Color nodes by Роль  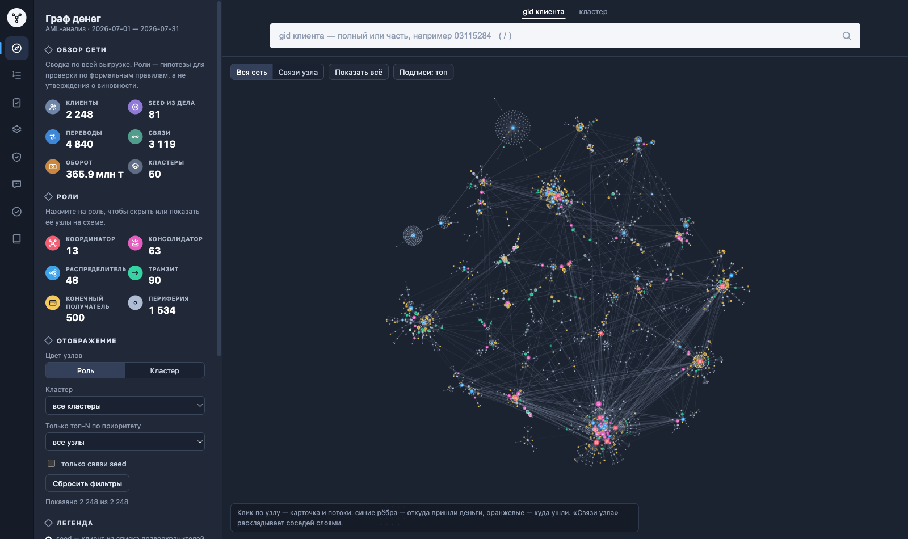pos(85,370)
